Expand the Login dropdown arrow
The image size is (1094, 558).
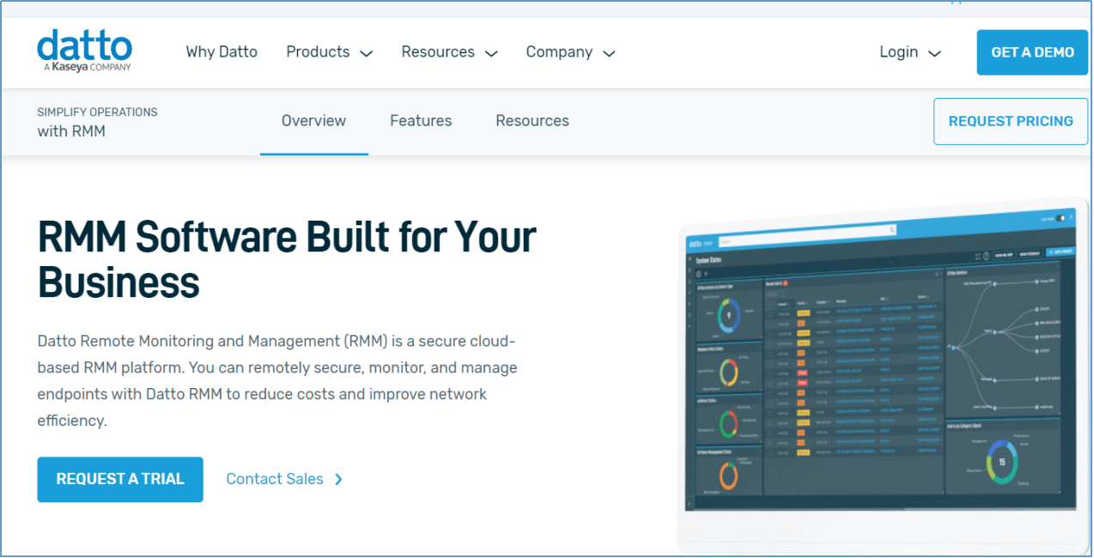pos(935,53)
